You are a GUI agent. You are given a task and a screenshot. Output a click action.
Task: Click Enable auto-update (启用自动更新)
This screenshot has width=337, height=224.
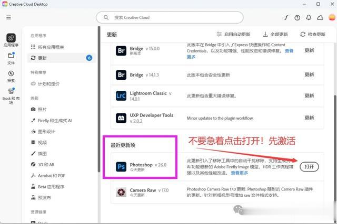pyautogui.click(x=233, y=34)
